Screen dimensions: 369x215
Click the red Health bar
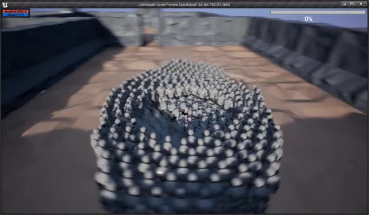tap(16, 11)
